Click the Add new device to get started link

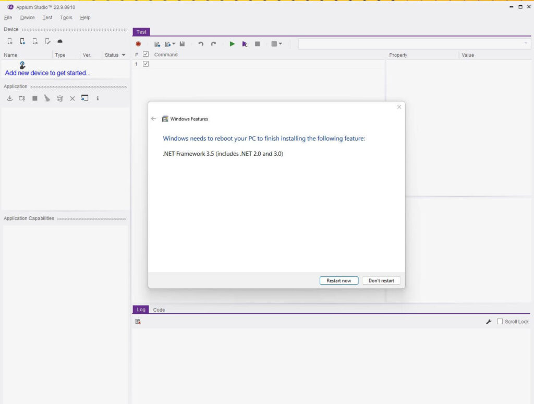pos(47,72)
